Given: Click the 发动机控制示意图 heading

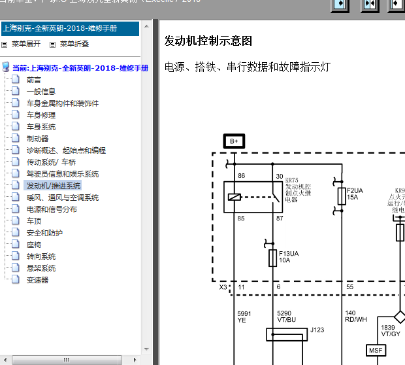Looking at the screenshot, I should pyautogui.click(x=208, y=41).
